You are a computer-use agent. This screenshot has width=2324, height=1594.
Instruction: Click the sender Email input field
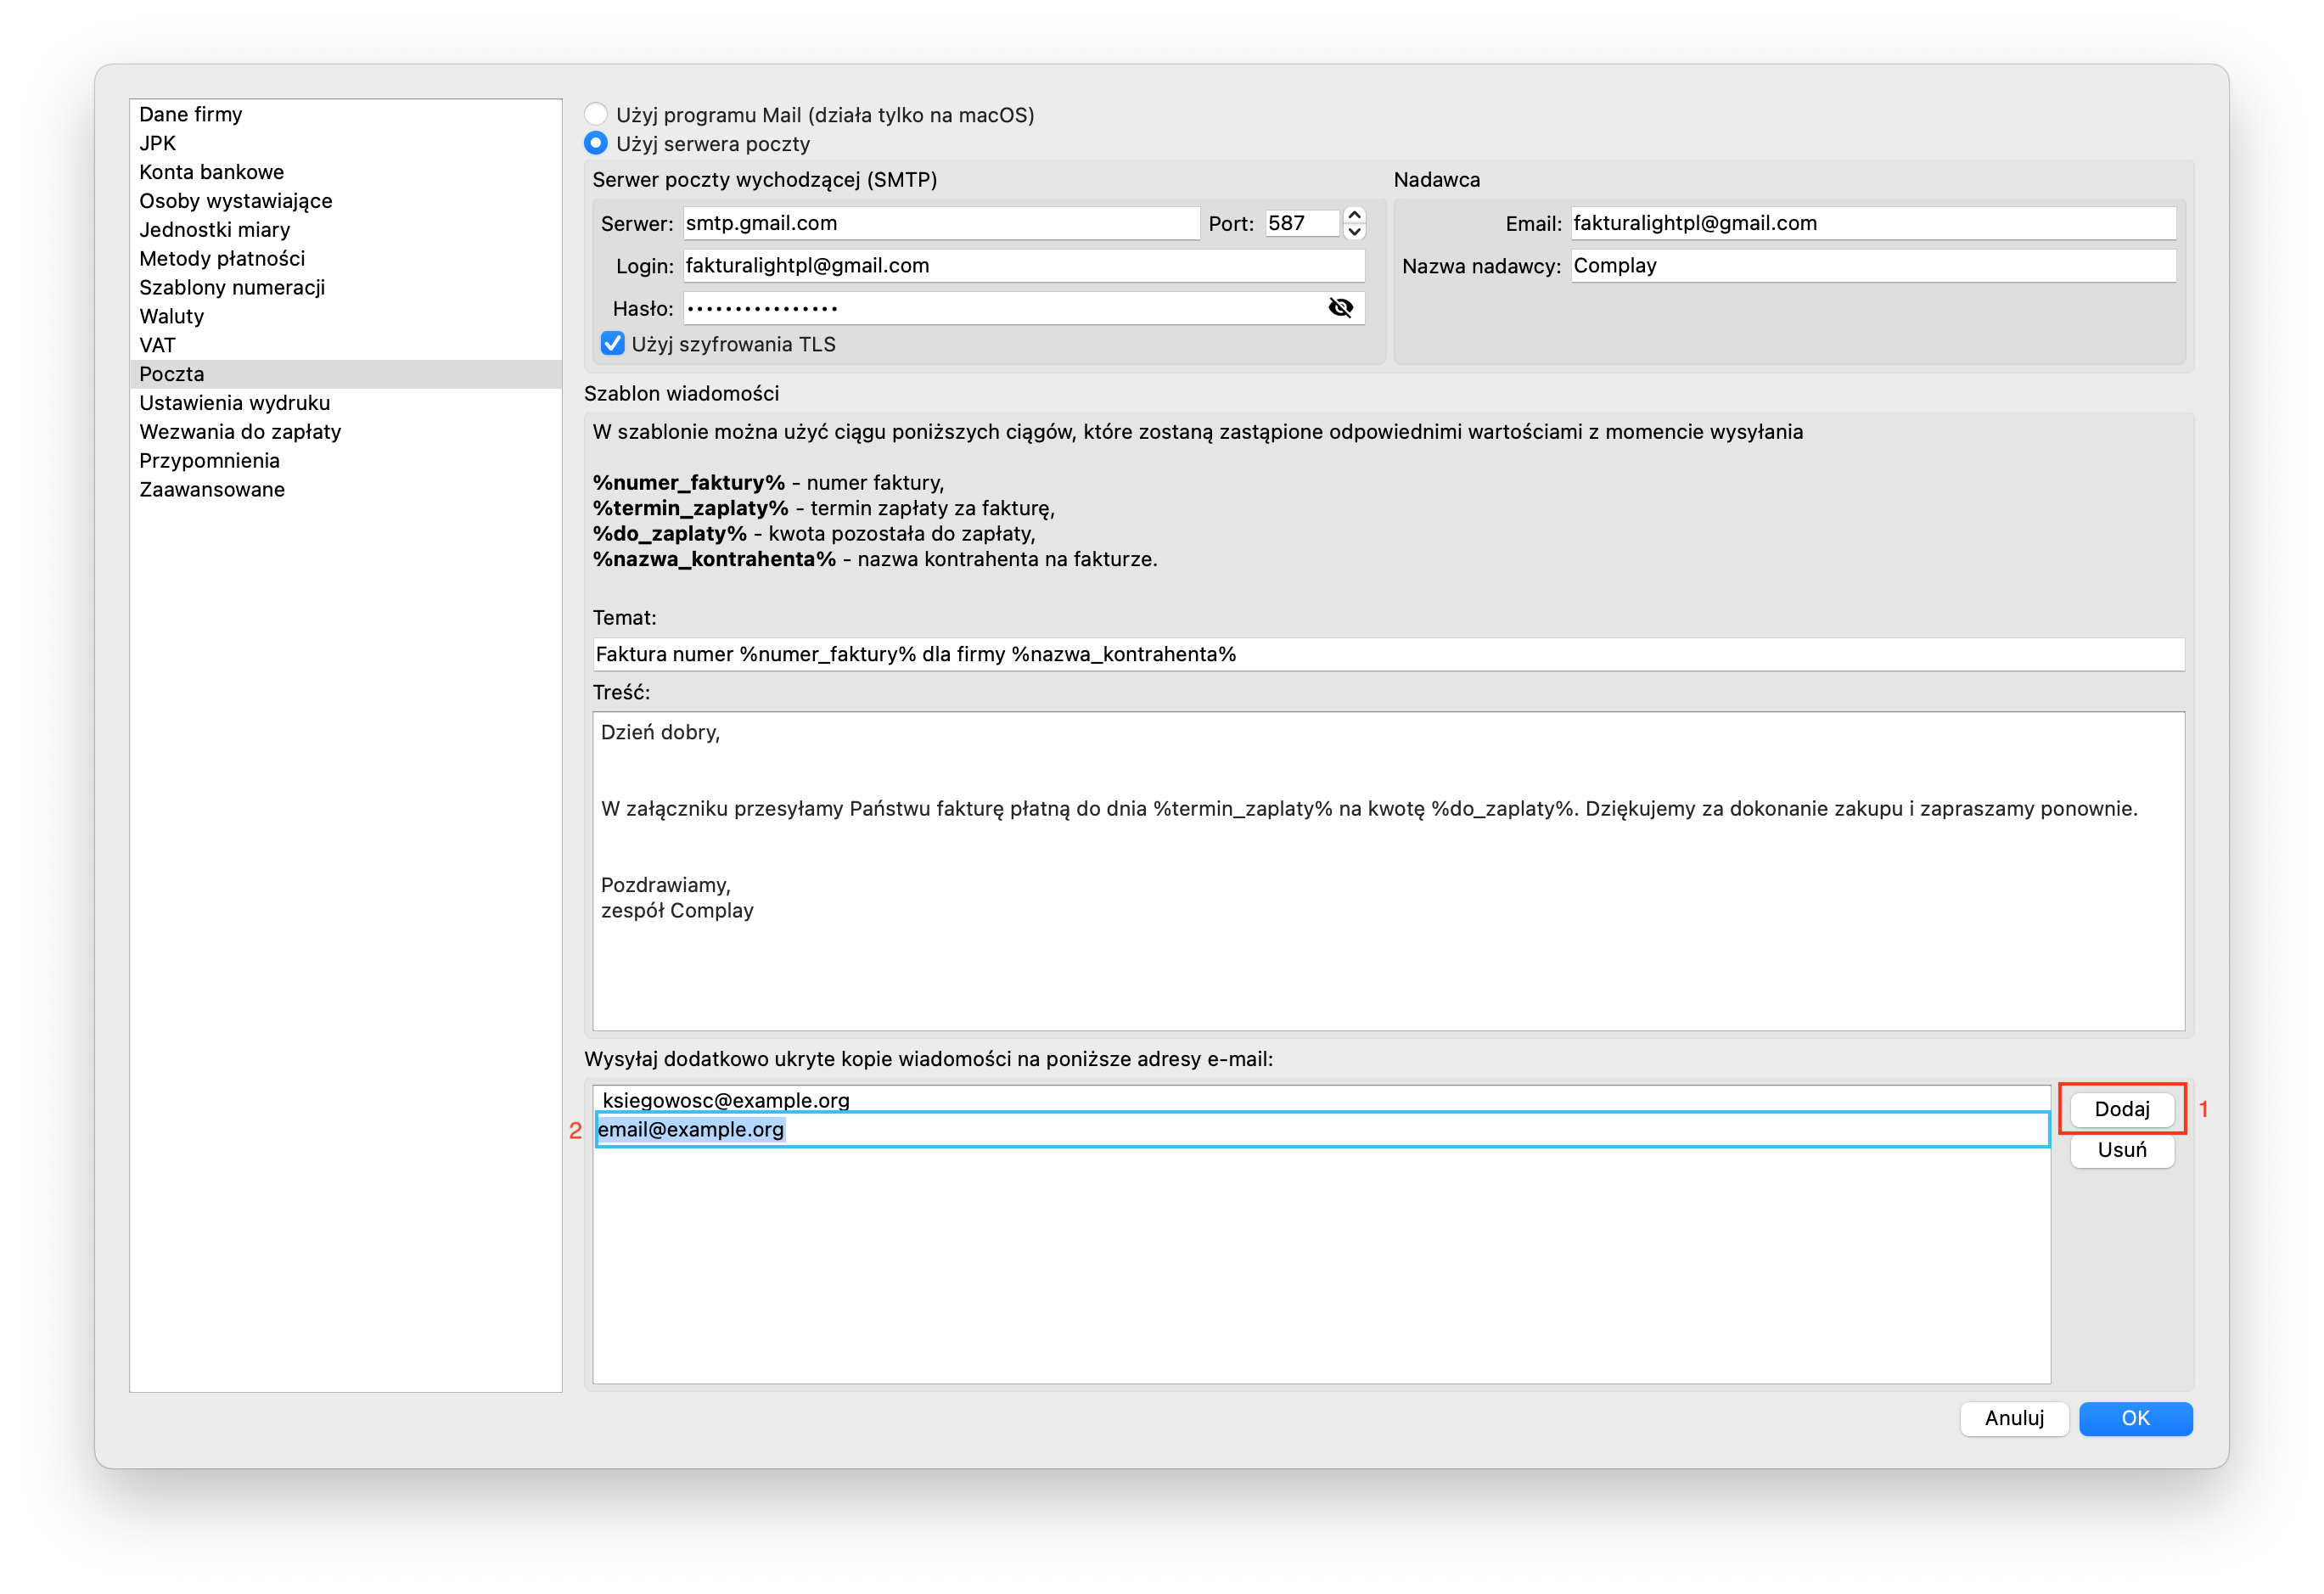pyautogui.click(x=1873, y=223)
